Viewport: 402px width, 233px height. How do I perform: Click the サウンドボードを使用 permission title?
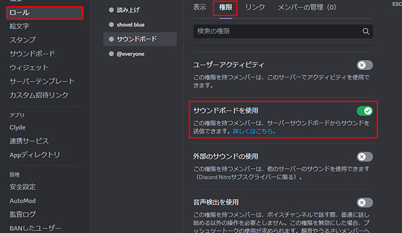pos(226,111)
